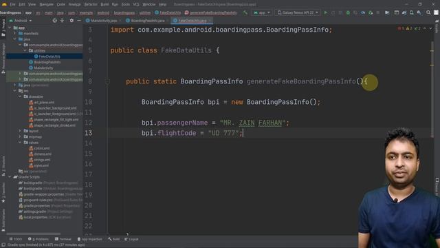Open Project panel settings gear icon
The height and width of the screenshot is (248, 440).
point(71,21)
